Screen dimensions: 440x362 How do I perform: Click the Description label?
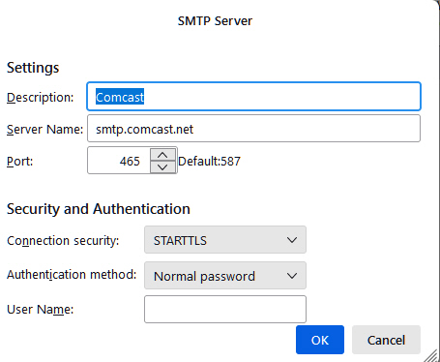(x=41, y=98)
